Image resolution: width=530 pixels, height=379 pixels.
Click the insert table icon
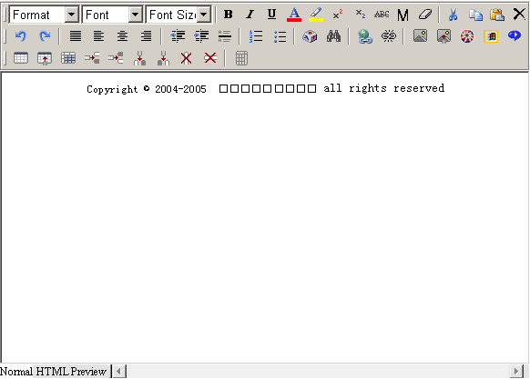(x=21, y=58)
